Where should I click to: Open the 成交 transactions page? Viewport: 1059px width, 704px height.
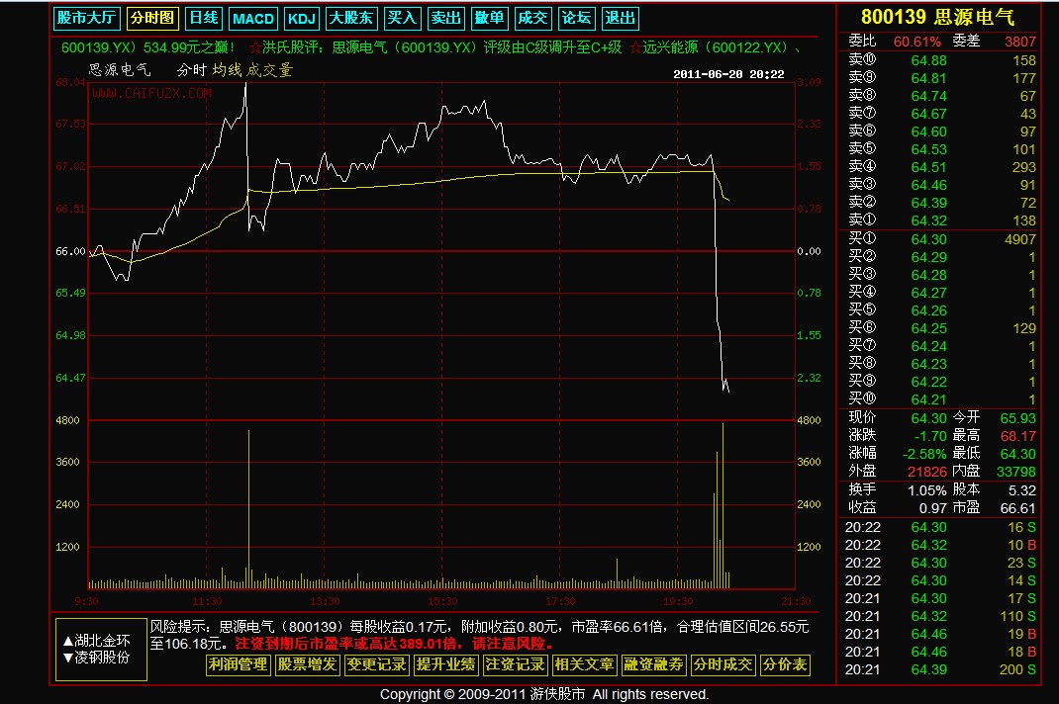pyautogui.click(x=532, y=18)
